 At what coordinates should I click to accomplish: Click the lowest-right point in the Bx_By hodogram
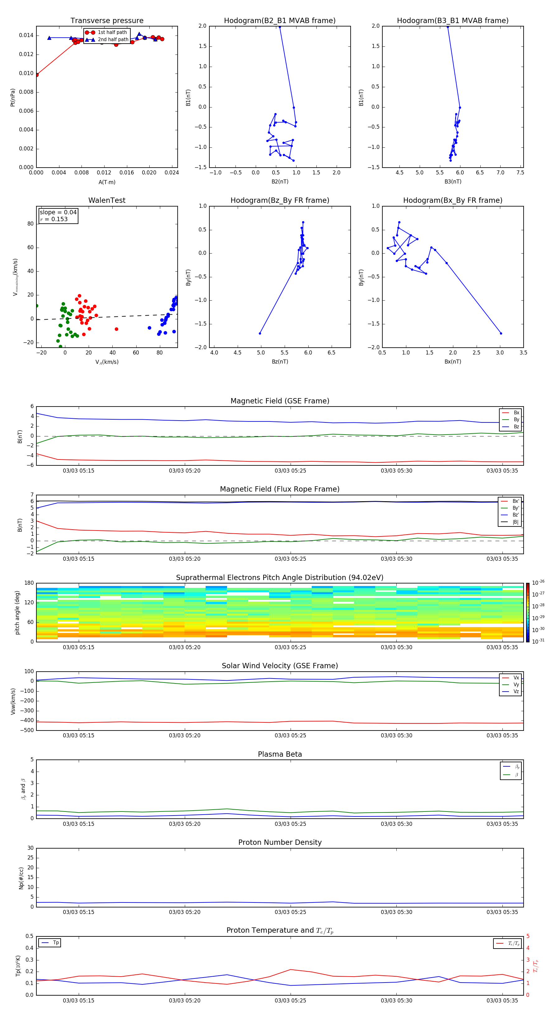tap(501, 333)
